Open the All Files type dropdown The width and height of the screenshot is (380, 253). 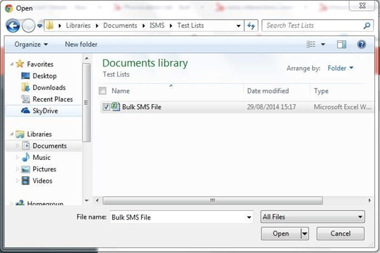pyautogui.click(x=313, y=217)
